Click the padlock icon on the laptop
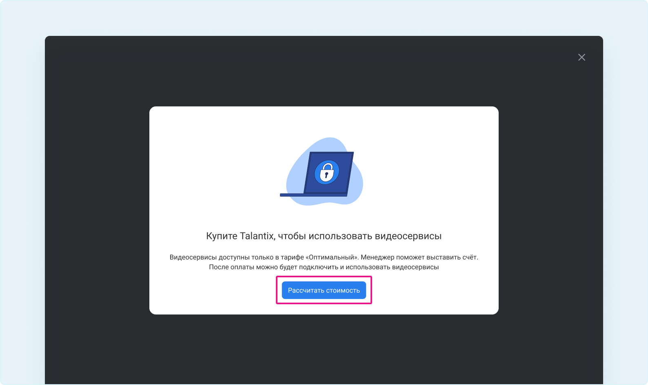The height and width of the screenshot is (385, 648). (x=326, y=172)
